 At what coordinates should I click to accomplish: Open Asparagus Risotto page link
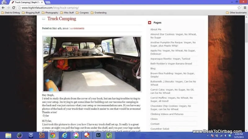coord(170,59)
